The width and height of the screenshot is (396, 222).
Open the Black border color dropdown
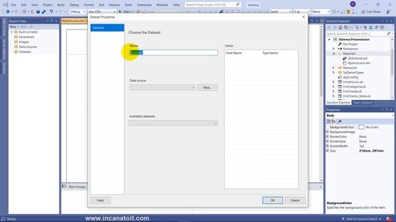[328, 12]
